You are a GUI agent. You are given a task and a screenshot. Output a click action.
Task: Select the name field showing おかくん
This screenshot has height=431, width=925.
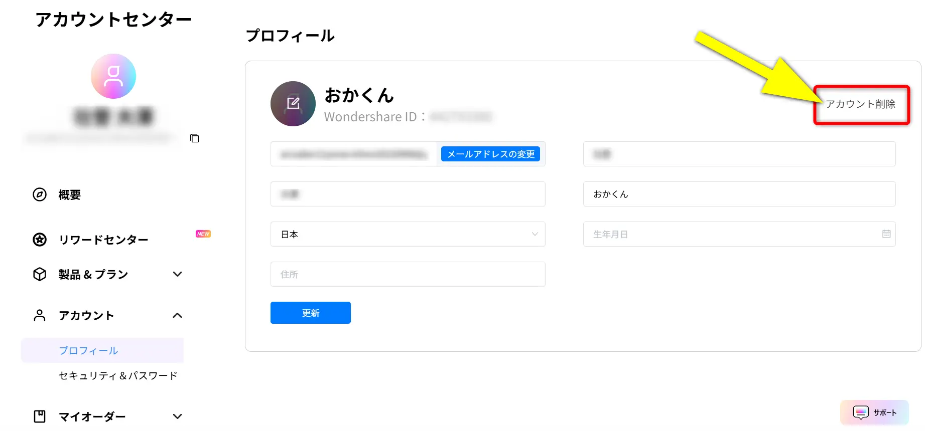[x=739, y=194]
